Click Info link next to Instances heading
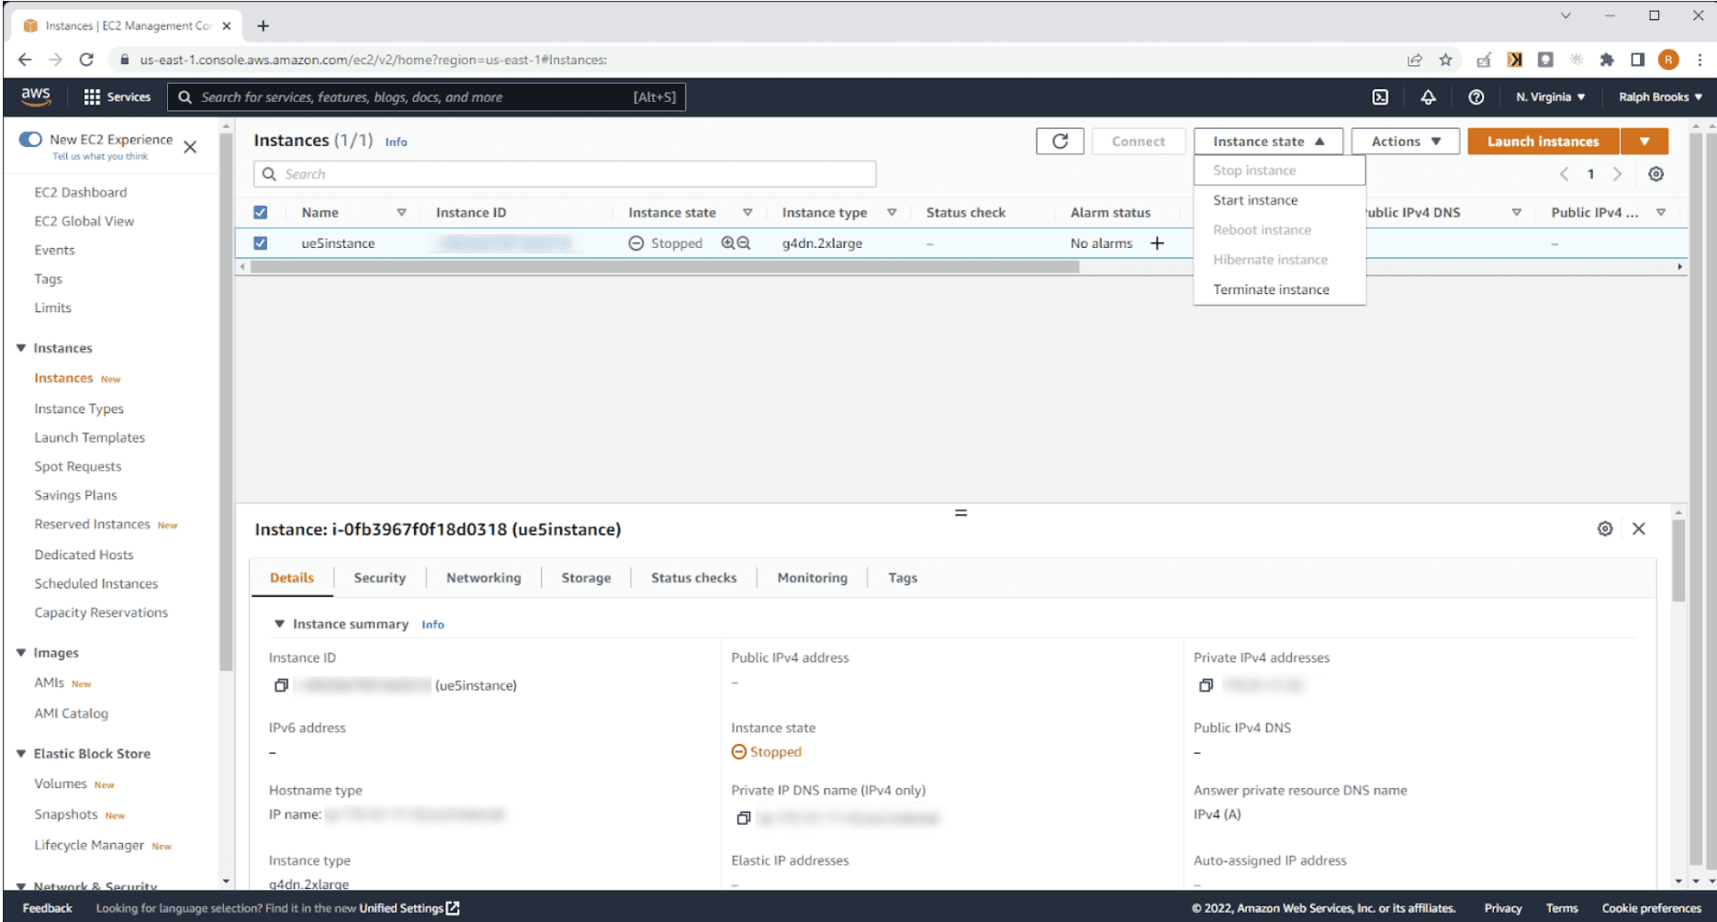 click(x=396, y=141)
